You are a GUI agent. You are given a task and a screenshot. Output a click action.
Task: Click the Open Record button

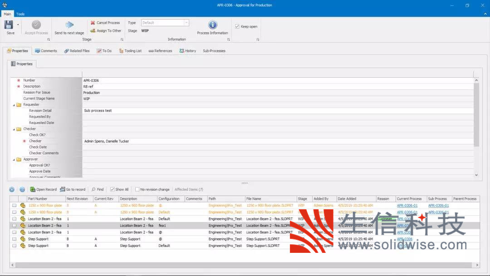pyautogui.click(x=44, y=189)
